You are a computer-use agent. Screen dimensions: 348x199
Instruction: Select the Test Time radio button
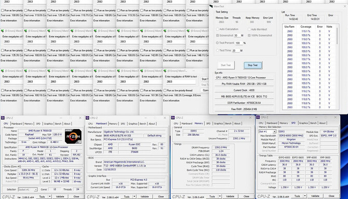pos(218,50)
